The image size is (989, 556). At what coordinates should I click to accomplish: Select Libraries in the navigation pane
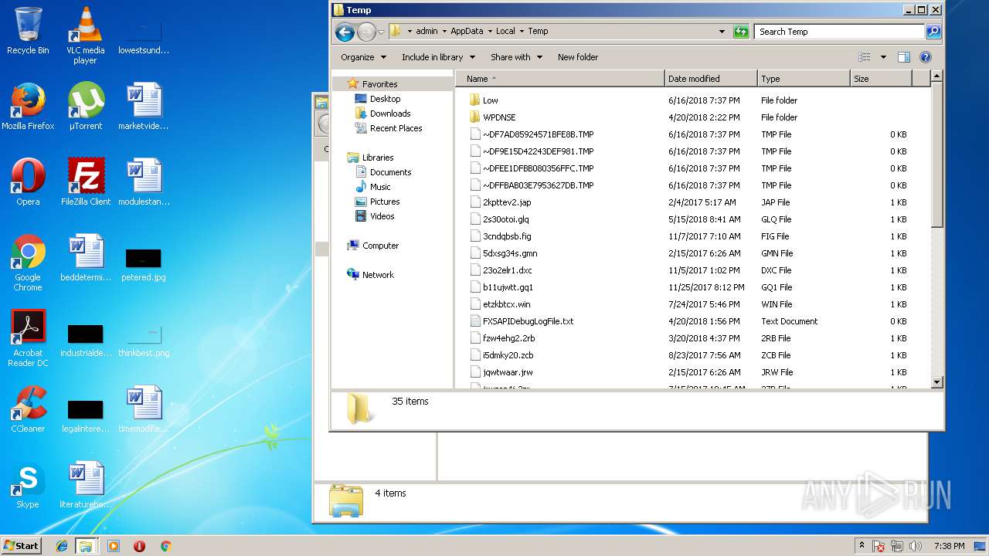378,158
